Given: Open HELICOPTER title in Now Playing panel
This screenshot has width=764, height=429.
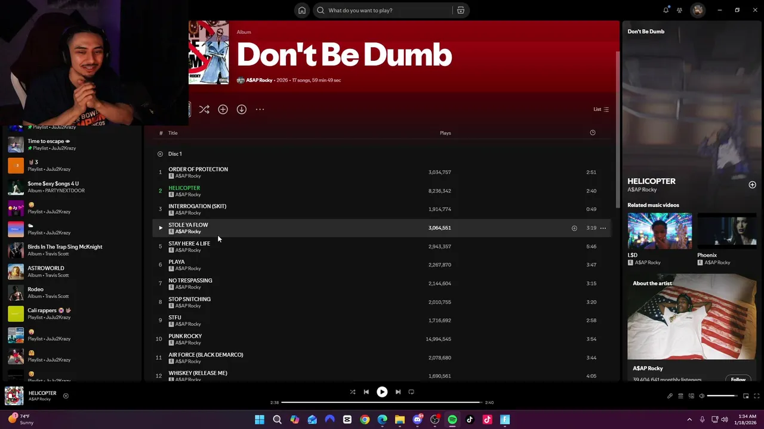Looking at the screenshot, I should coord(651,181).
